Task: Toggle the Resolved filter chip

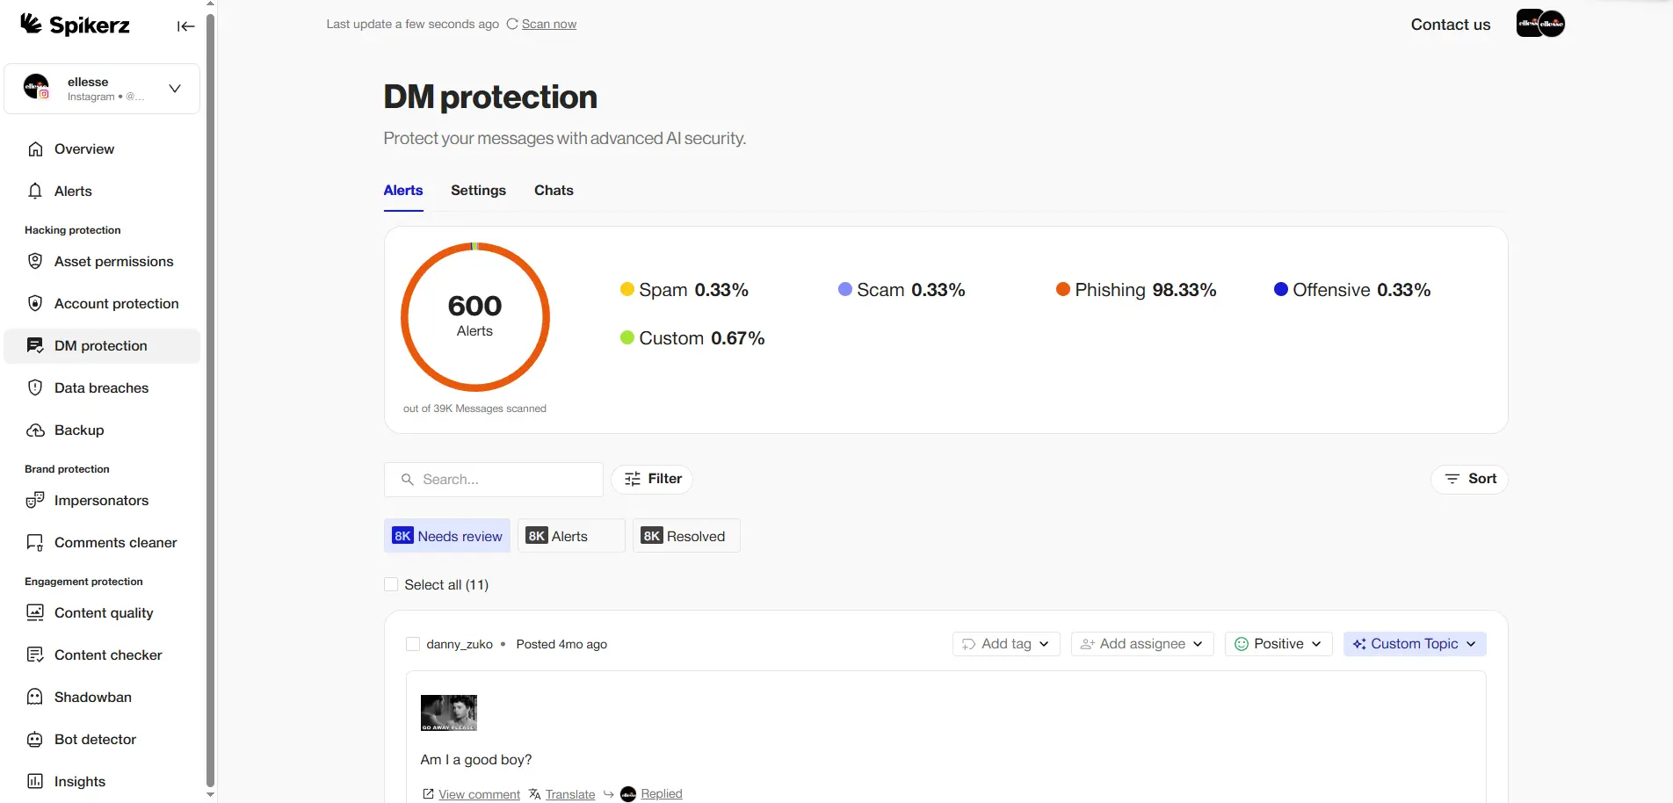Action: pyautogui.click(x=685, y=535)
